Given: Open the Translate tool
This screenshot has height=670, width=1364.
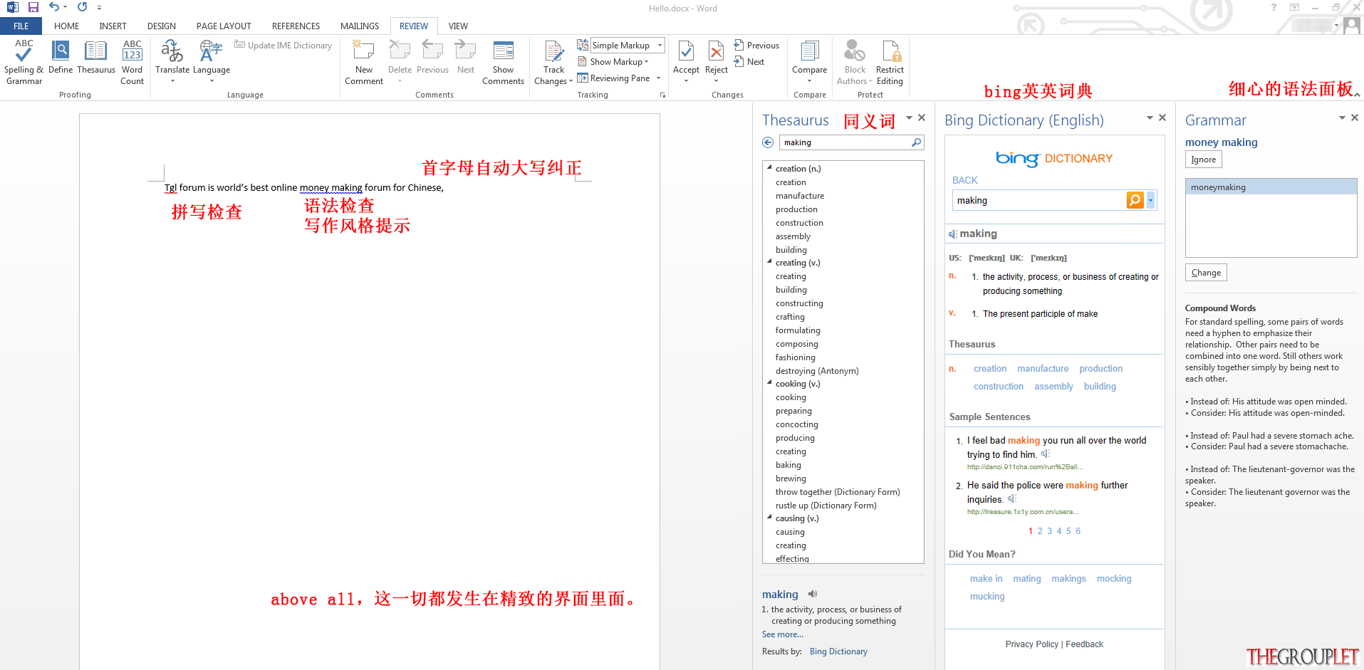Looking at the screenshot, I should 172,61.
